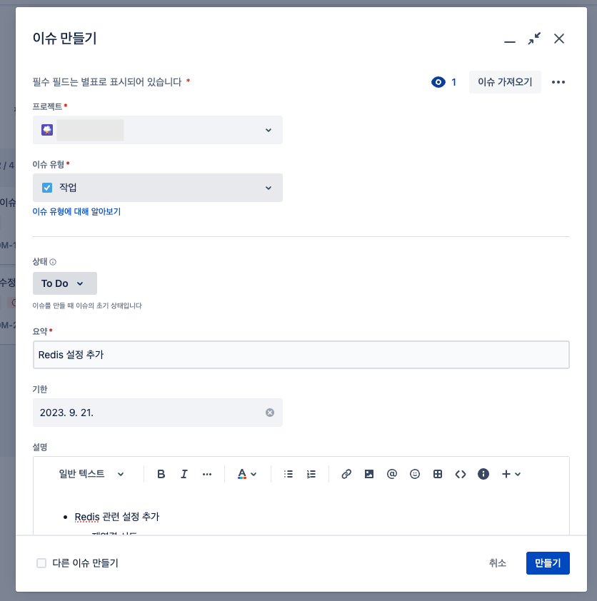Click the project avatar icon
The height and width of the screenshot is (601, 597).
(47, 130)
